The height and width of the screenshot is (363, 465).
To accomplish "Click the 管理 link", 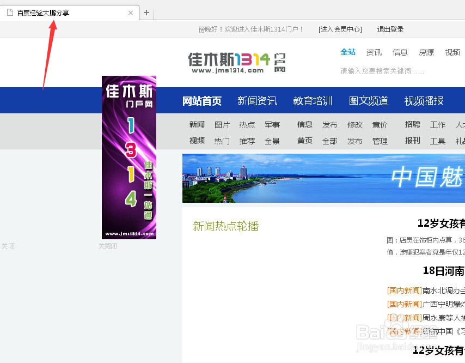I will click(380, 141).
